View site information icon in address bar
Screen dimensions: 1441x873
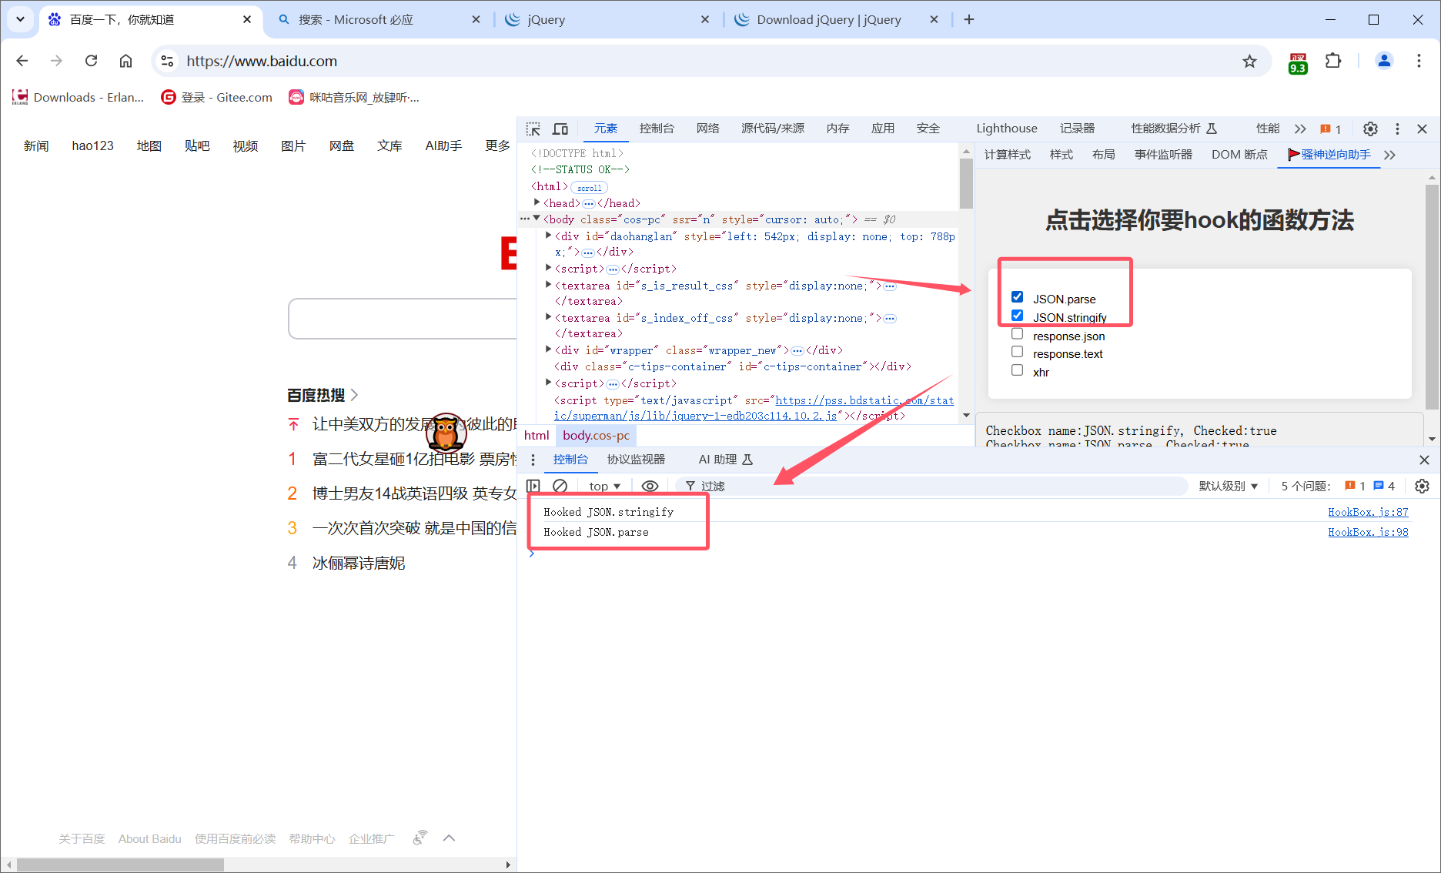click(167, 61)
